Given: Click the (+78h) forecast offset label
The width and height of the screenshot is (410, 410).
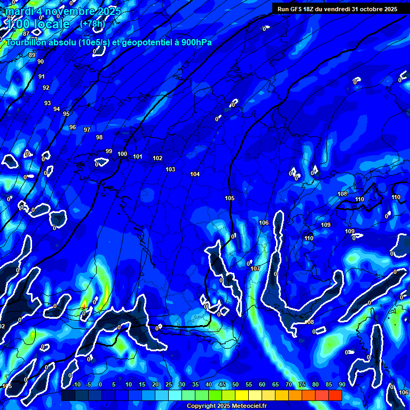Looking at the screenshot, I should point(92,23).
